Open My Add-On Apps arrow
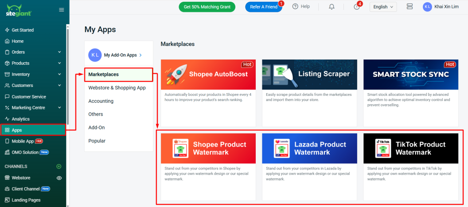 (140, 55)
